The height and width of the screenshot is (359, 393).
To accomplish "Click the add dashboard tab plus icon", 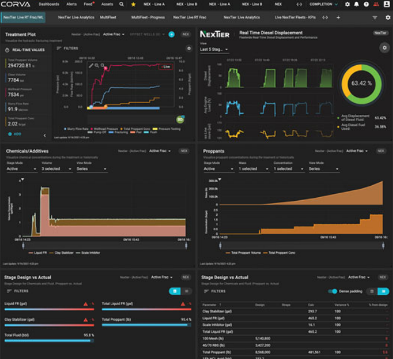I will [338, 18].
